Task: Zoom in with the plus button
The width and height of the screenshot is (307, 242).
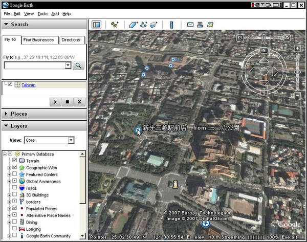Action: pos(297,48)
